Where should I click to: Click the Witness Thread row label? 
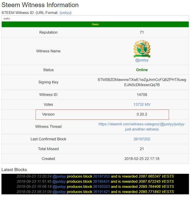point(48,127)
